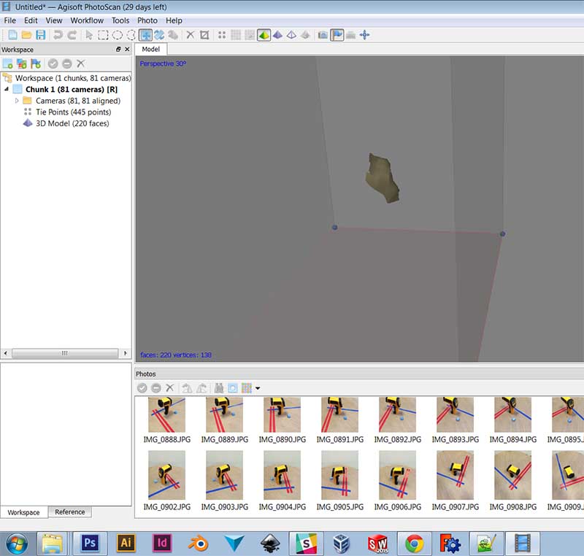Image resolution: width=584 pixels, height=556 pixels.
Task: Expand the Cameras folder in Workspace tree
Action: point(17,101)
